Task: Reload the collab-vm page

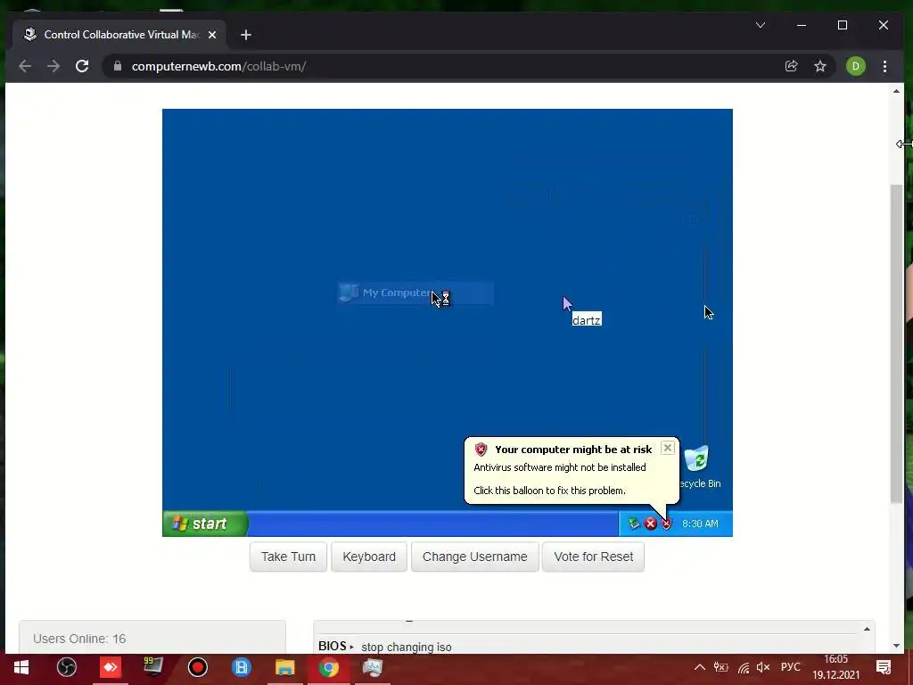Action: [x=82, y=66]
